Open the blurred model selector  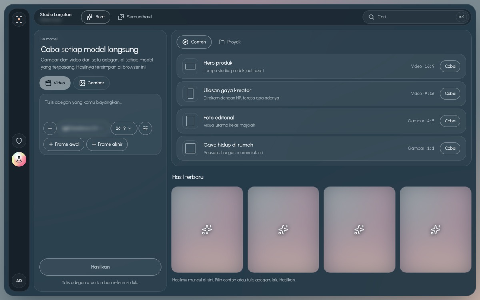[x=83, y=128]
